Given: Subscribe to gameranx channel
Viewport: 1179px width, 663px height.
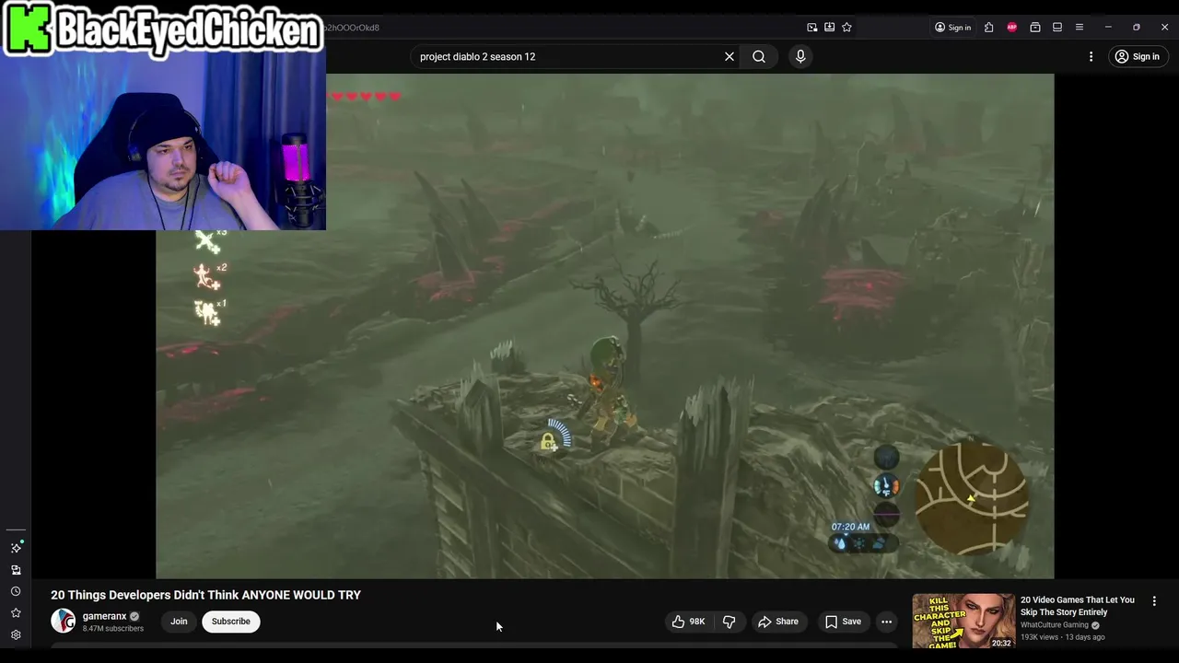Looking at the screenshot, I should coord(230,622).
